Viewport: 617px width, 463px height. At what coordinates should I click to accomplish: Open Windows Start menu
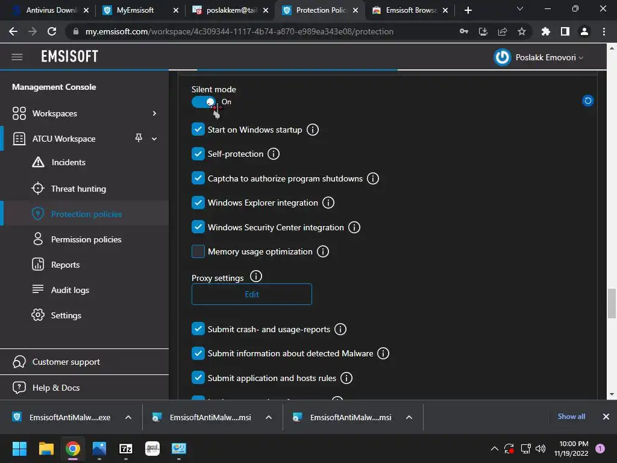pos(19,449)
